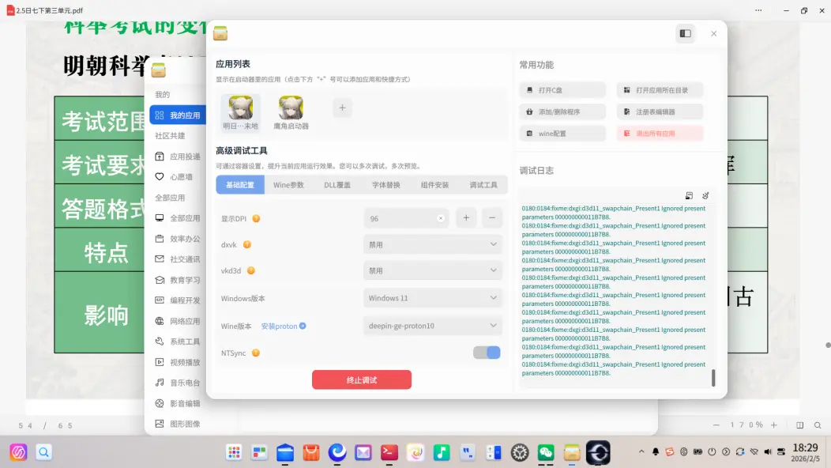Open 全部应用 category in sidebar
This screenshot has height=468, width=831.
(178, 218)
